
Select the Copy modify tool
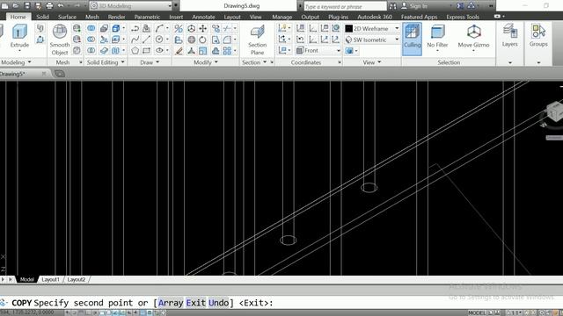point(216,28)
